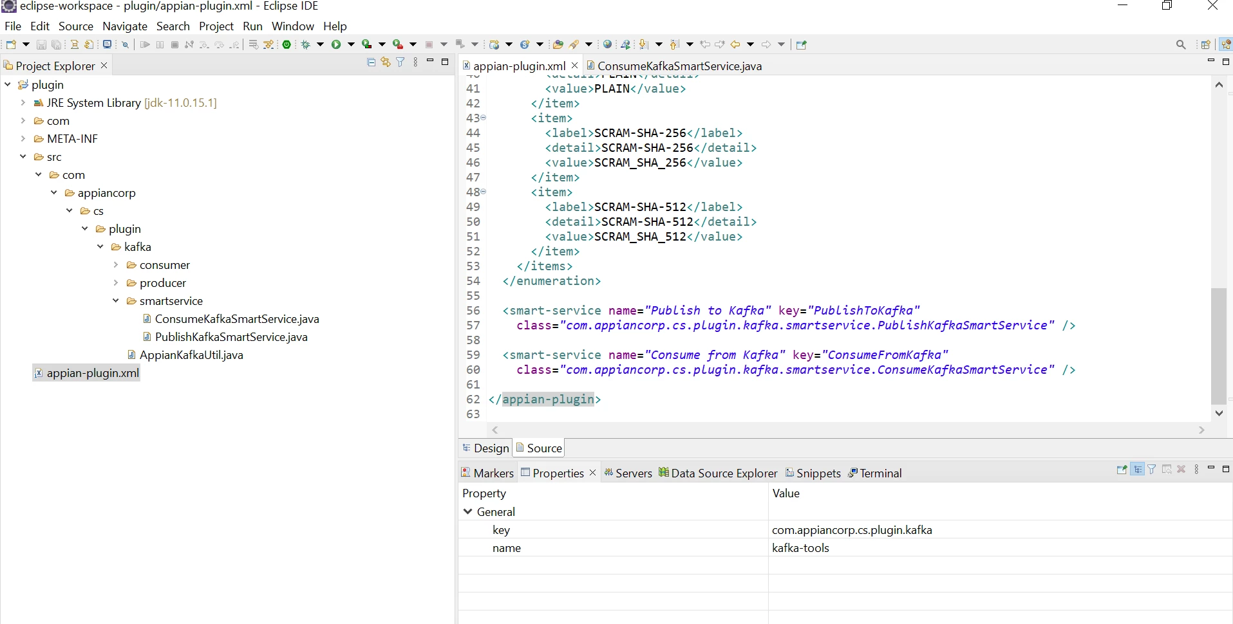Open the Project menu
Screen dimensions: 1233x624
coord(216,26)
